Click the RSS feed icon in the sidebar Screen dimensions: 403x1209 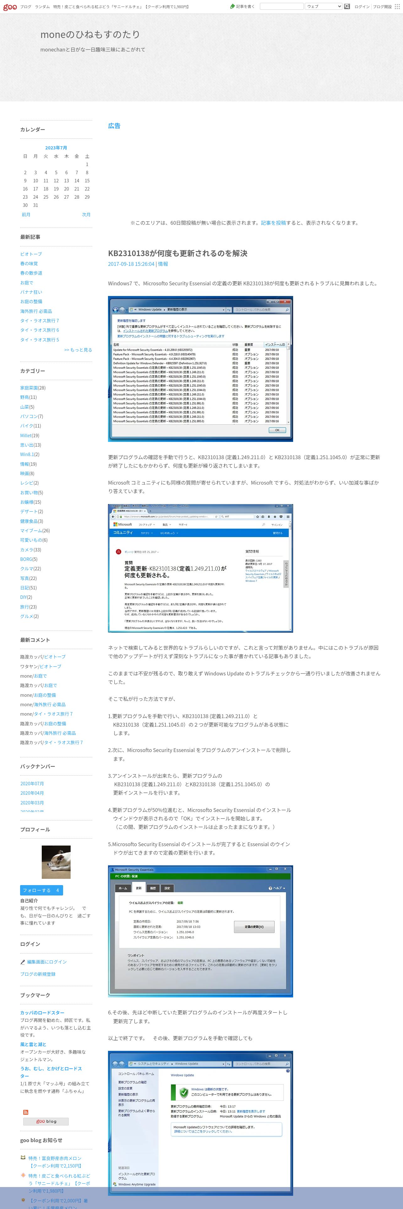pyautogui.click(x=25, y=1112)
